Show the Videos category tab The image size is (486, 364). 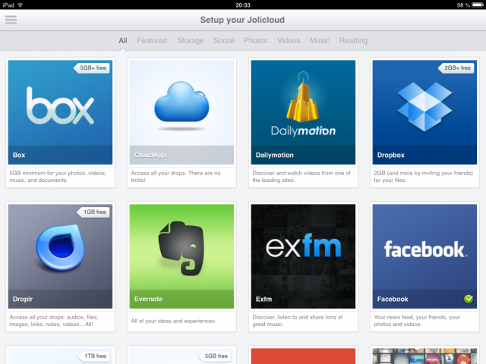point(289,40)
